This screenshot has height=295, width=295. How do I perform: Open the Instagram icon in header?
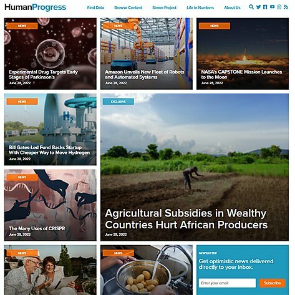point(279,7)
